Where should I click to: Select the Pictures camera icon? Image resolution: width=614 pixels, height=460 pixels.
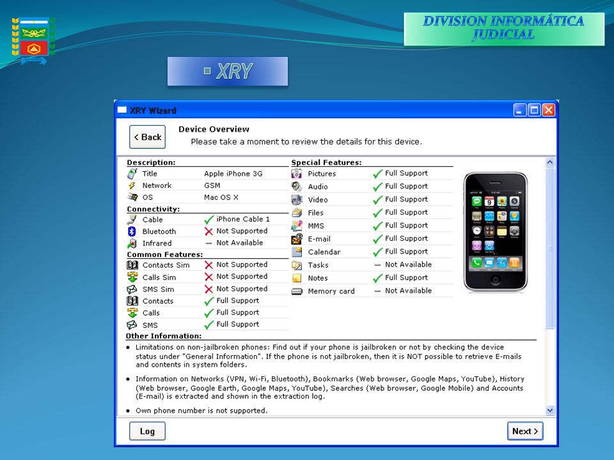tap(297, 173)
